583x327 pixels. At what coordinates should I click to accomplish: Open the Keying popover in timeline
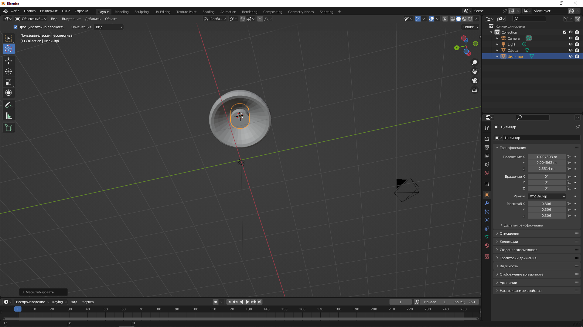[x=60, y=302]
